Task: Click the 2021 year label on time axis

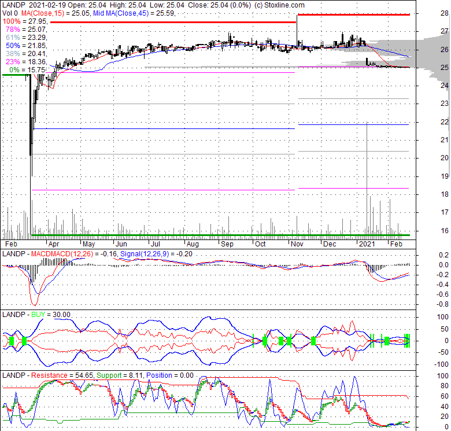Action: point(367,244)
